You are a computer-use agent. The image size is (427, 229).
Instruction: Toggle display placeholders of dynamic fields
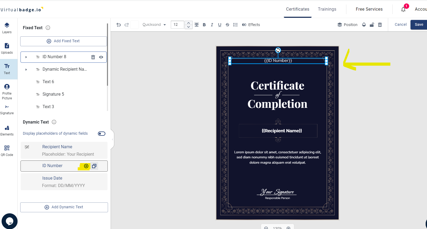(102, 134)
